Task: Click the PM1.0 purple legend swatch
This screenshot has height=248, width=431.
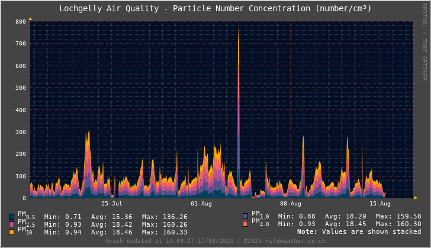Action: 246,216
